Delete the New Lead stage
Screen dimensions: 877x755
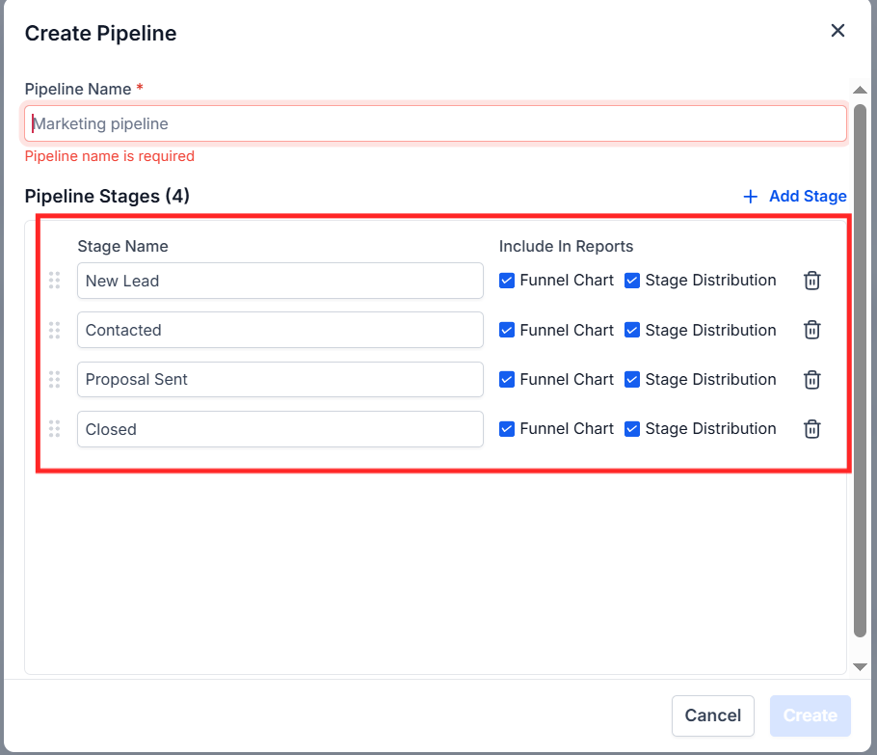tap(812, 281)
